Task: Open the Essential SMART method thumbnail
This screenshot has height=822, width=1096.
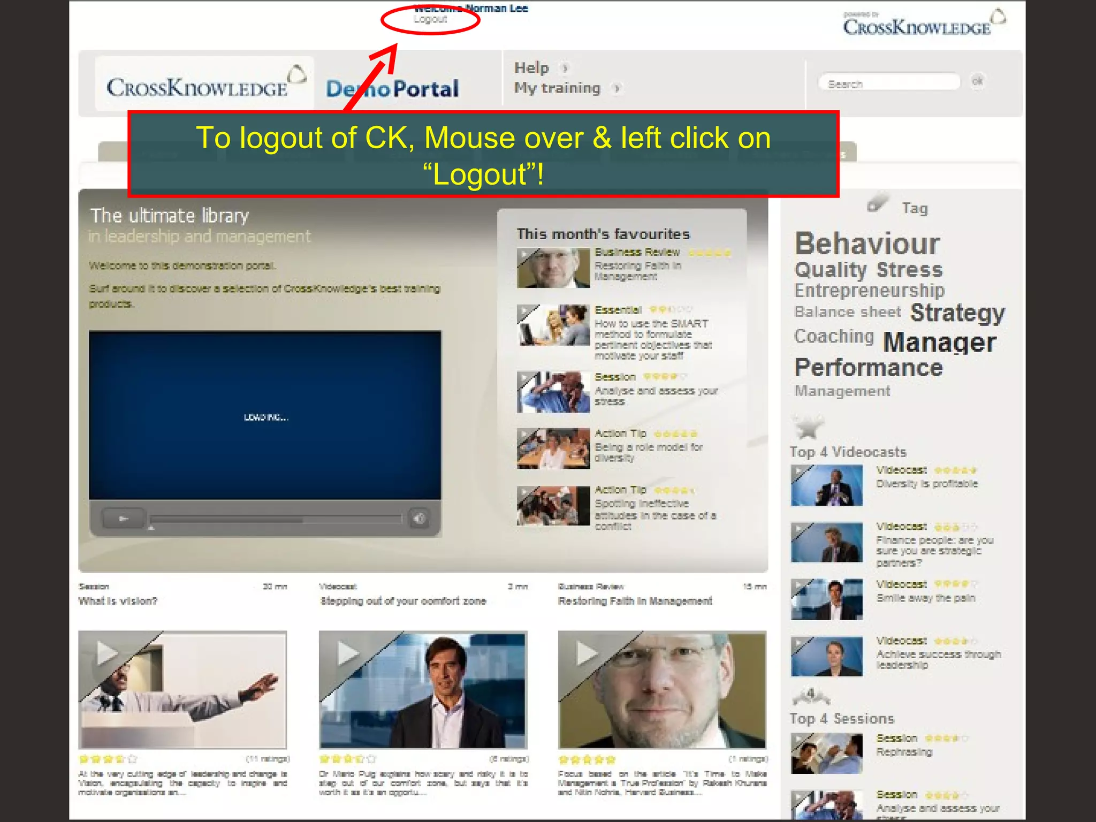Action: (553, 325)
